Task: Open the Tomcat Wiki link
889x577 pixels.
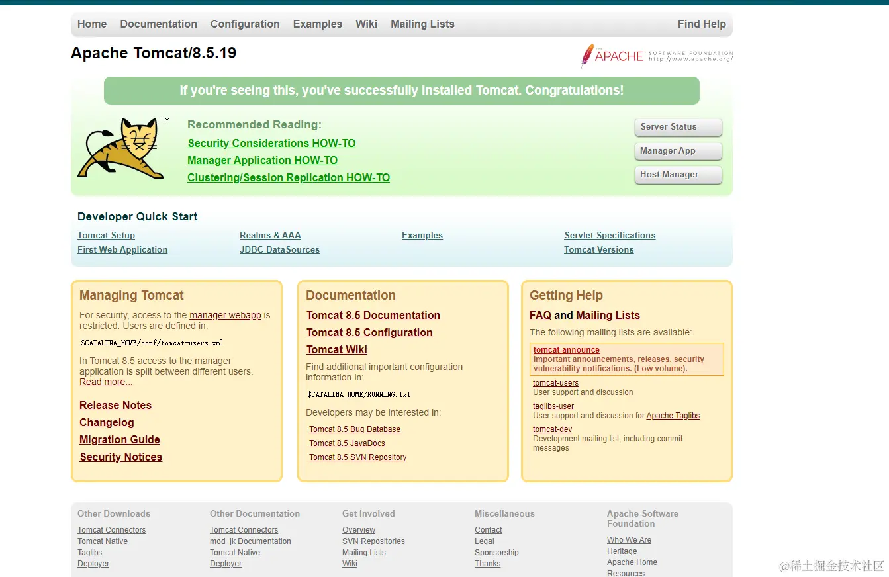Action: [x=337, y=349]
